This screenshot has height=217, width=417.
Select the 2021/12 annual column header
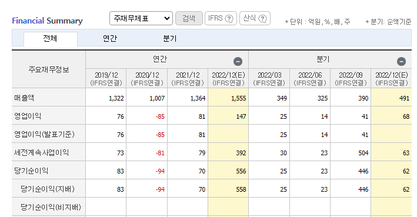click(188, 78)
